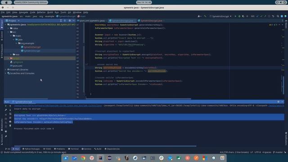Click the Git commit checkmark icon
The width and height of the screenshot is (288, 162).
(261, 16)
